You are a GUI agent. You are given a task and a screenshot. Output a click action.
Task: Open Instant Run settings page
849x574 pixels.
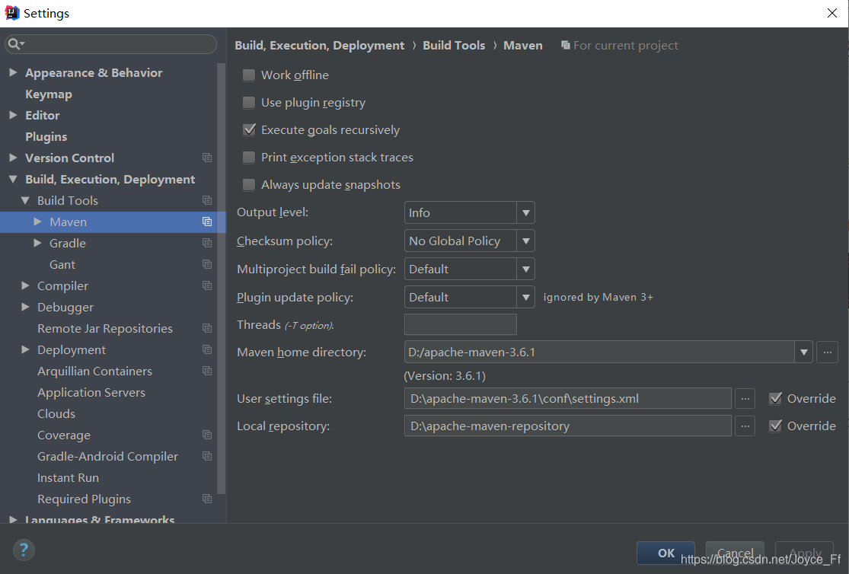coord(69,477)
